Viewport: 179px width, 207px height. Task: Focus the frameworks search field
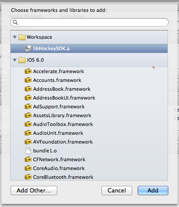tap(89, 22)
